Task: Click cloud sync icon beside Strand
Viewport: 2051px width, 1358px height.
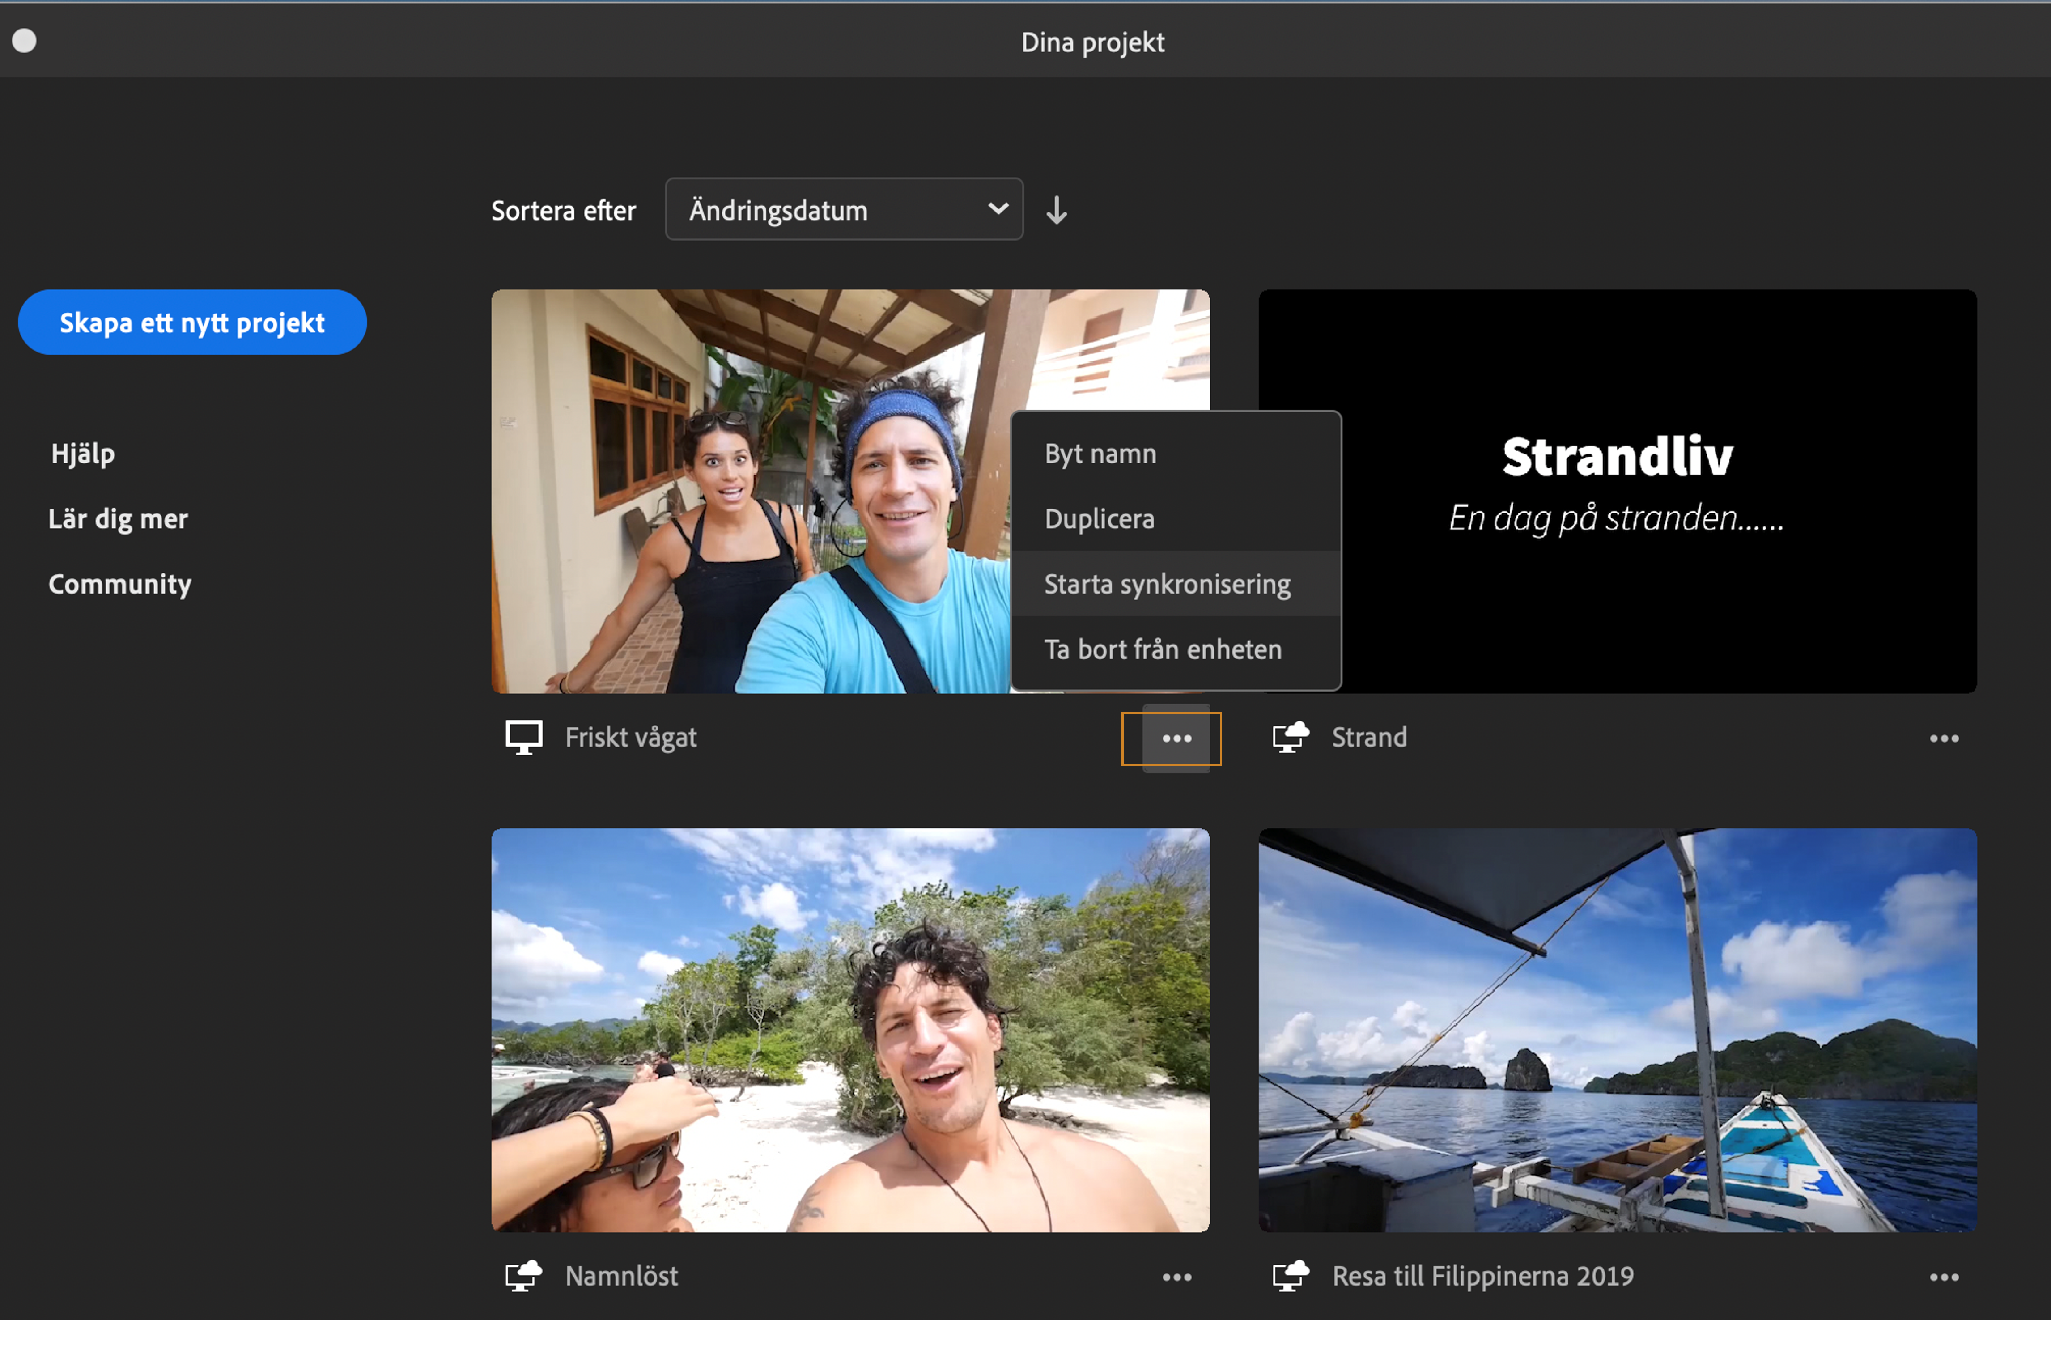Action: (x=1291, y=738)
